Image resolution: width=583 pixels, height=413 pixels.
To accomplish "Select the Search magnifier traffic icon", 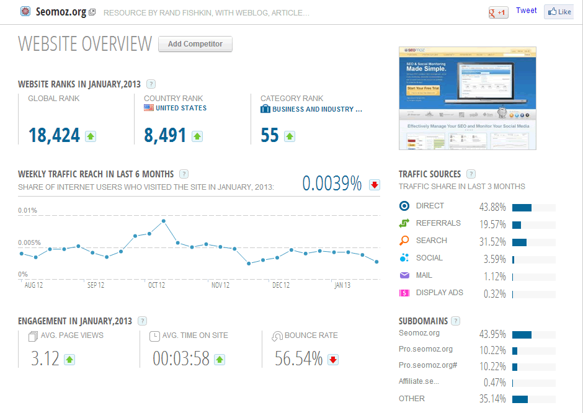I will point(404,241).
